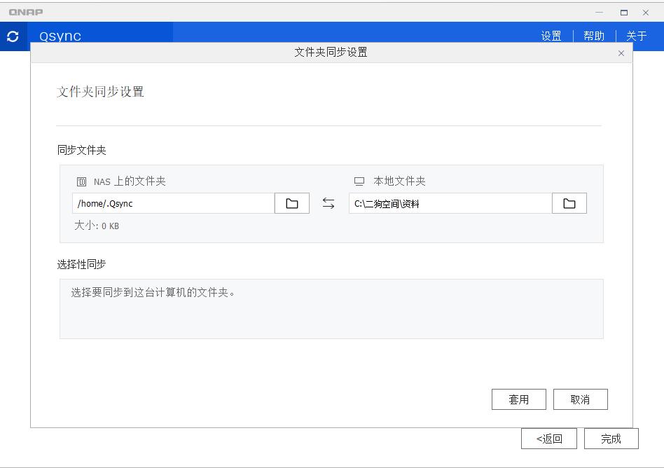664x468 pixels.
Task: Click the Qsync wordmark in the blue header
Action: 62,36
